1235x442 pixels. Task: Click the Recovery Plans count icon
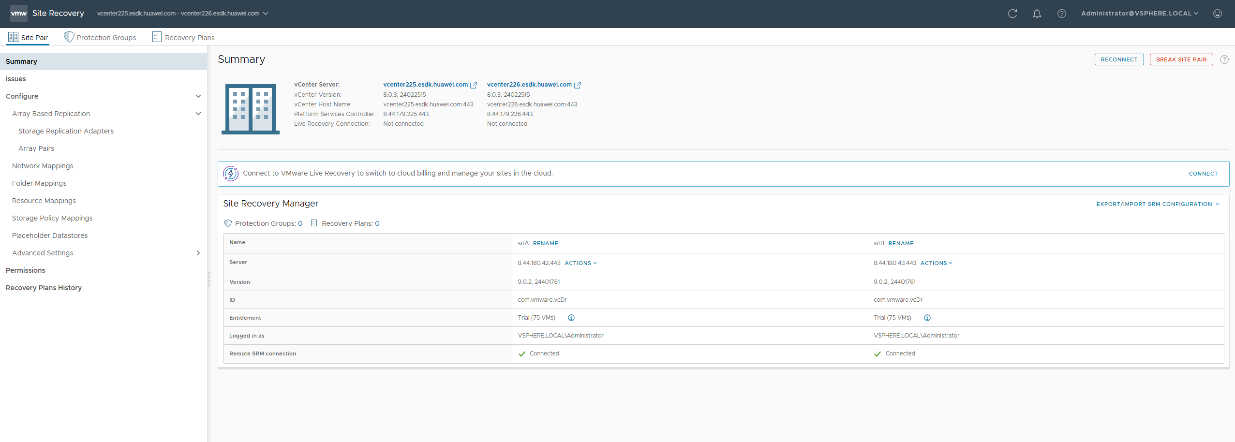point(314,223)
